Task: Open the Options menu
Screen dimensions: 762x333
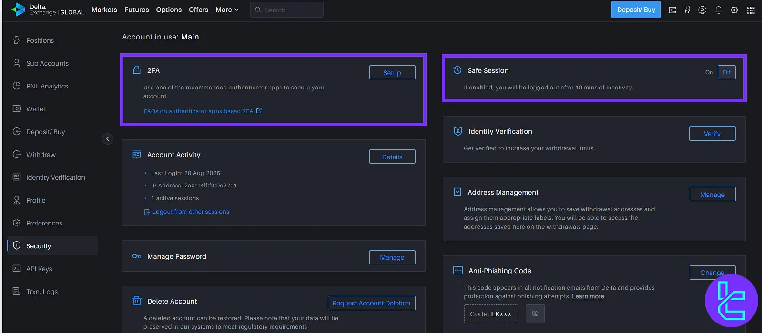Action: (x=169, y=10)
